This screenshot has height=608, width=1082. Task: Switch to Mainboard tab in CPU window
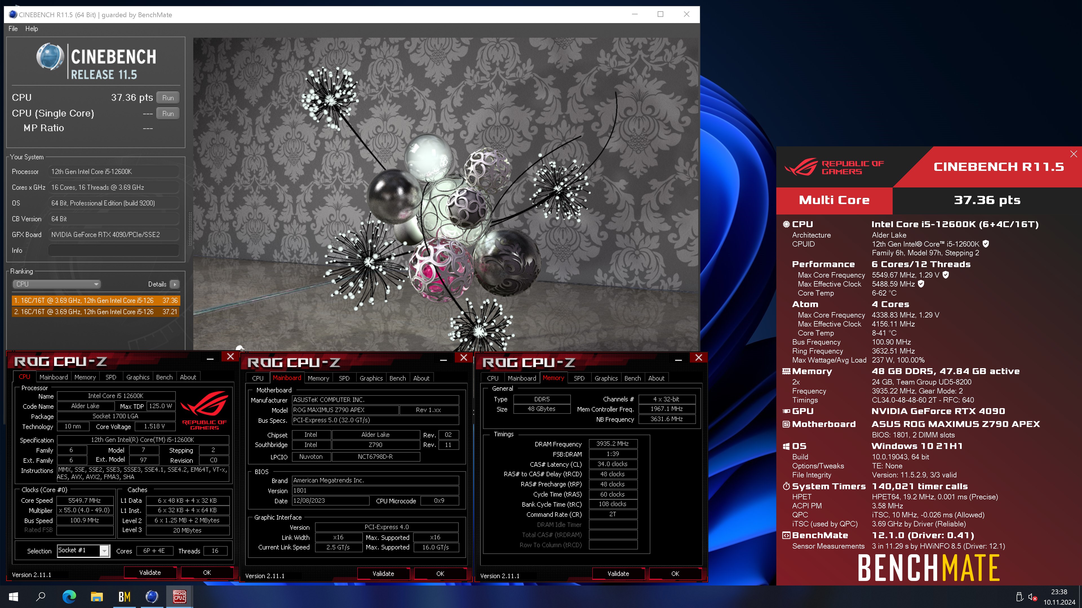pyautogui.click(x=53, y=377)
